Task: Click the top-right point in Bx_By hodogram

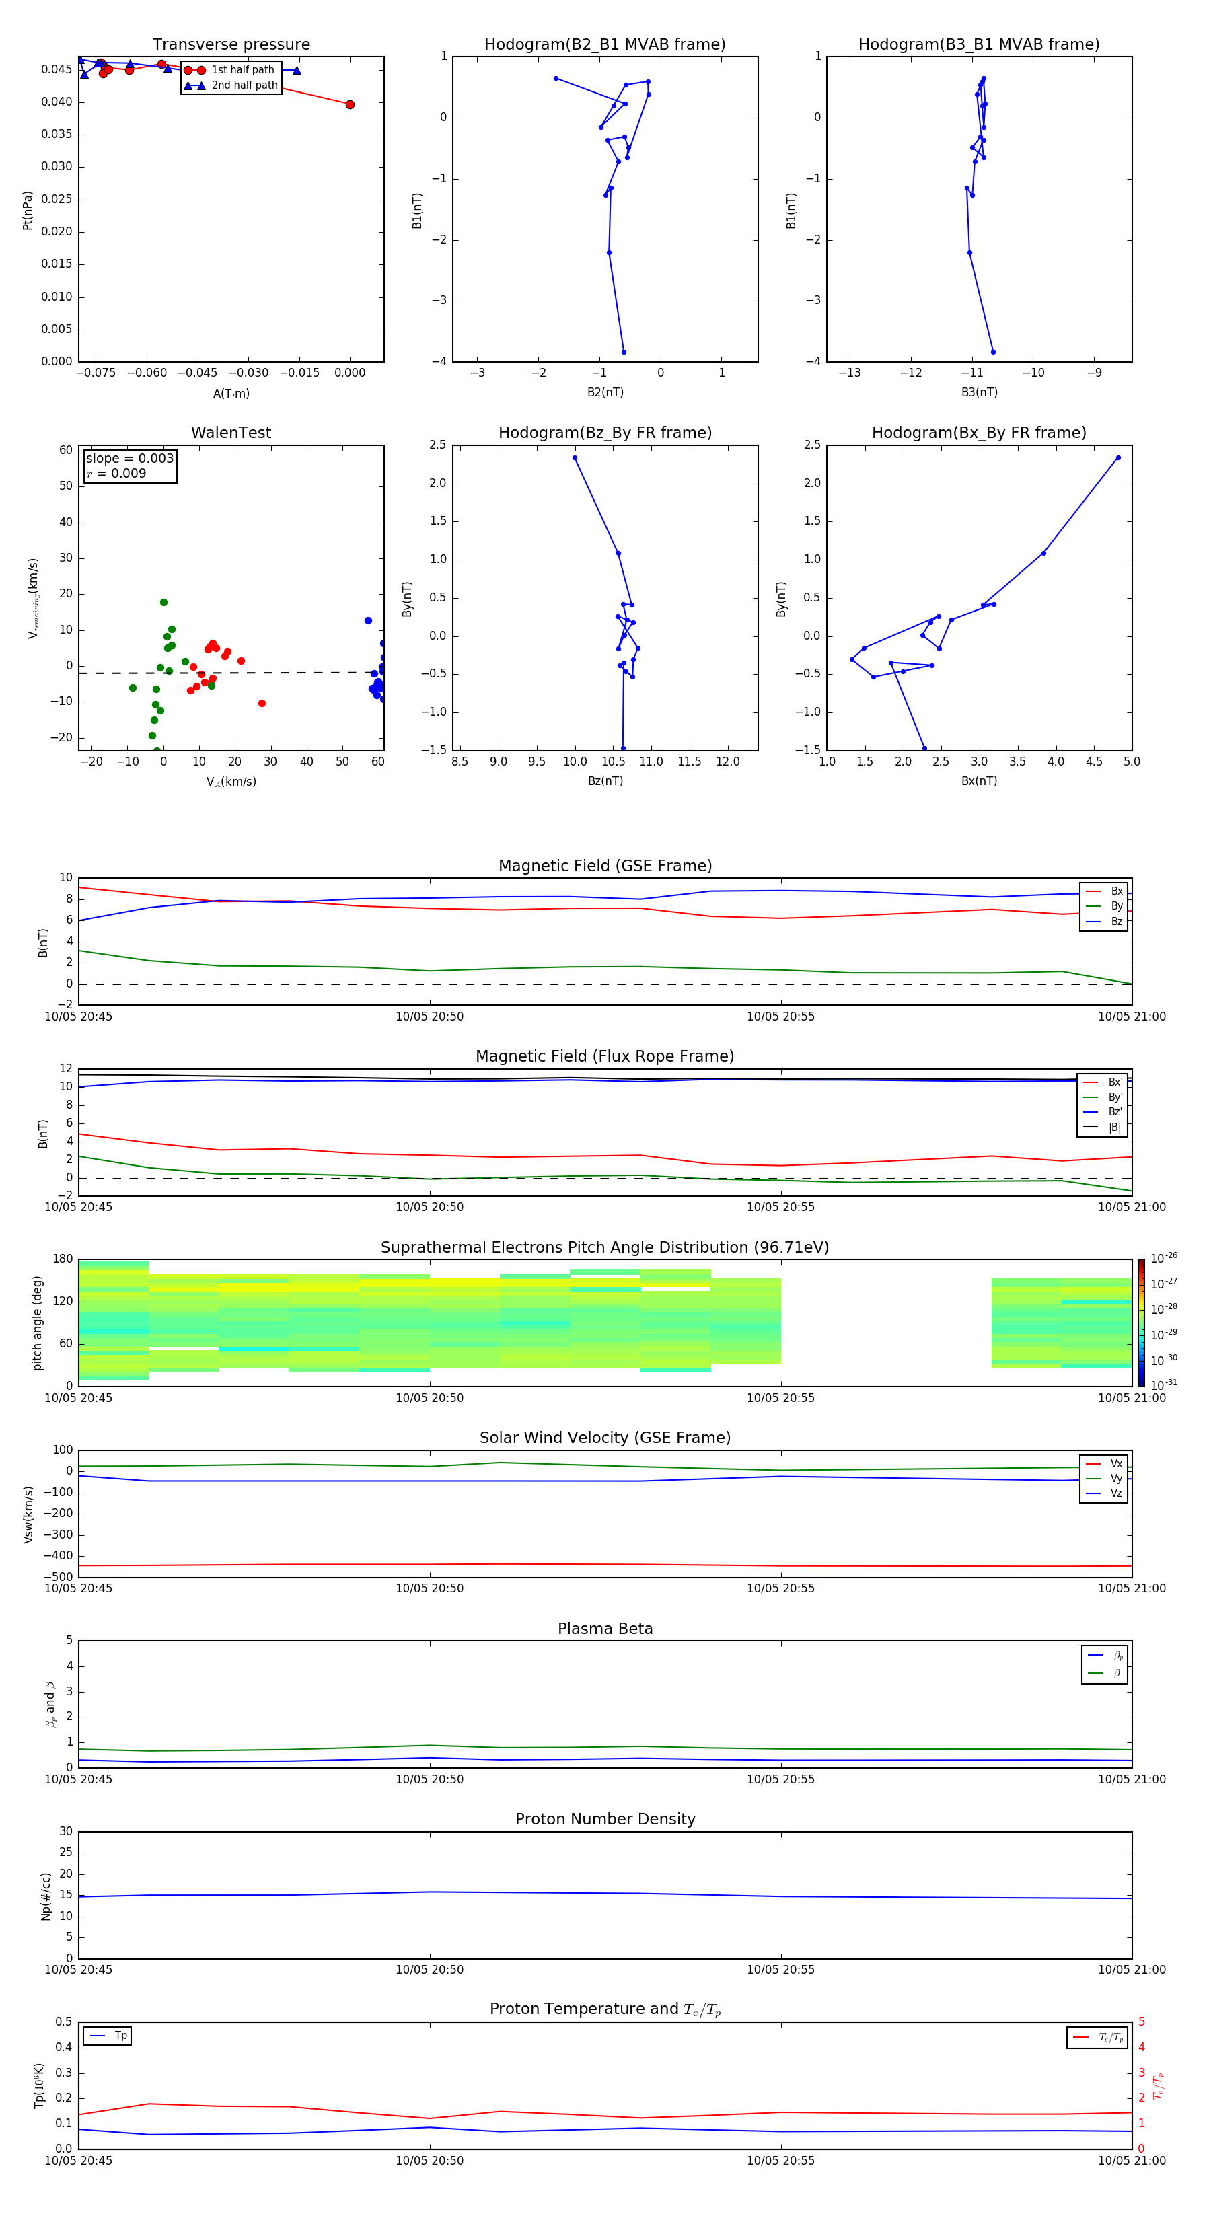Action: [x=1119, y=457]
